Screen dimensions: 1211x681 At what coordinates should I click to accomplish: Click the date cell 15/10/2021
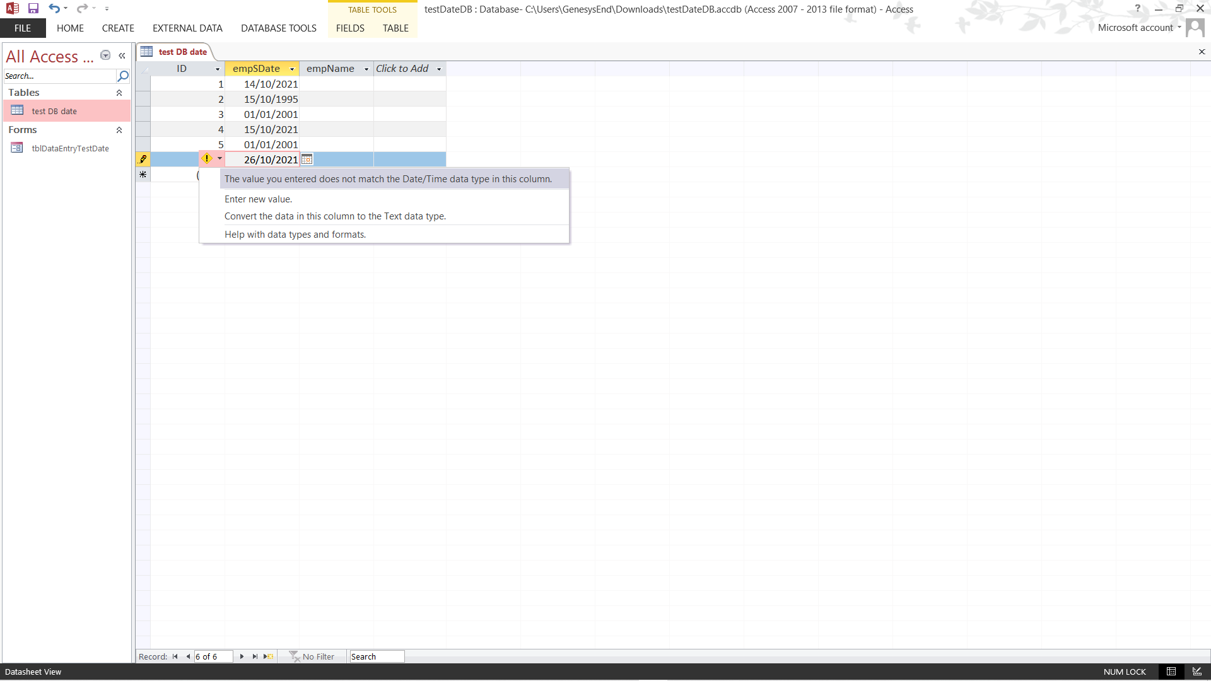(262, 129)
